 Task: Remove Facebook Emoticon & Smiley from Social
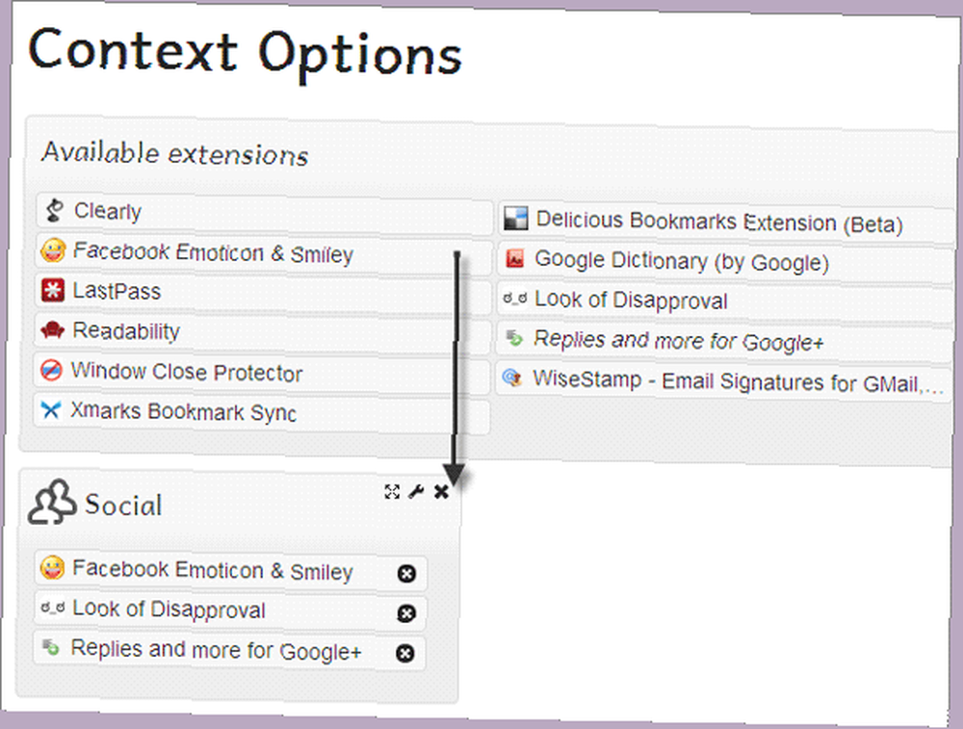[406, 574]
